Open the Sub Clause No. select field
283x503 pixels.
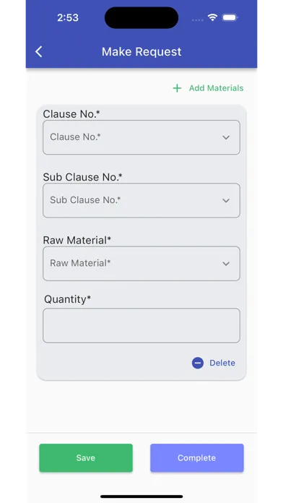tap(141, 200)
